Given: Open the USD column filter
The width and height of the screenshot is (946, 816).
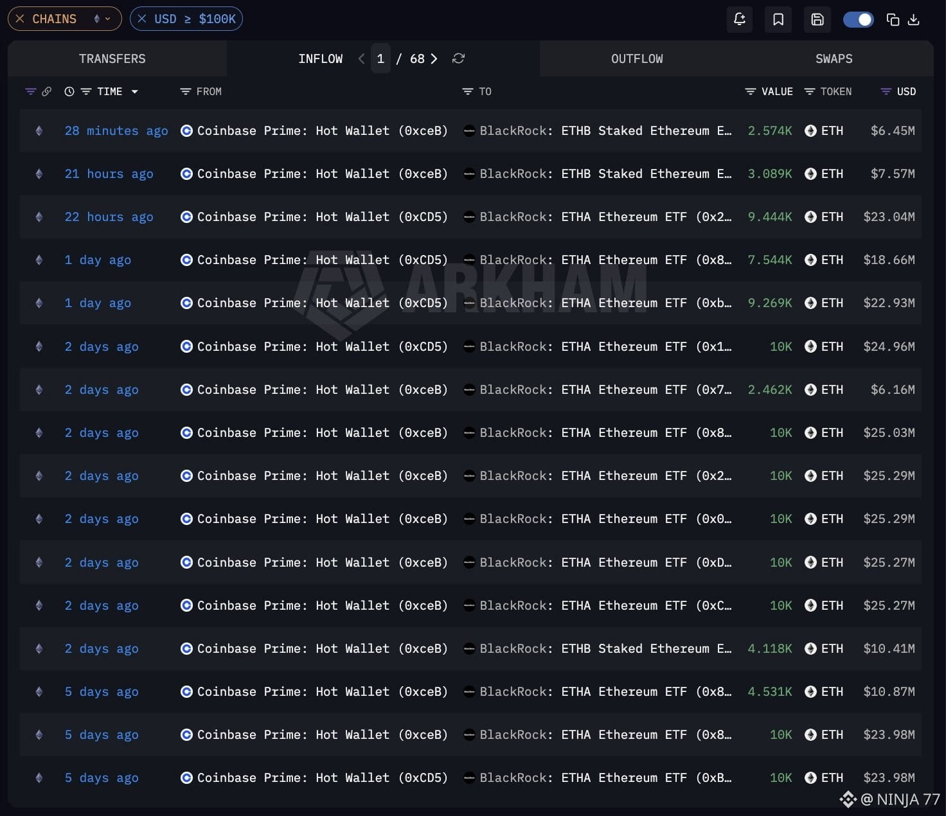Looking at the screenshot, I should click(886, 91).
